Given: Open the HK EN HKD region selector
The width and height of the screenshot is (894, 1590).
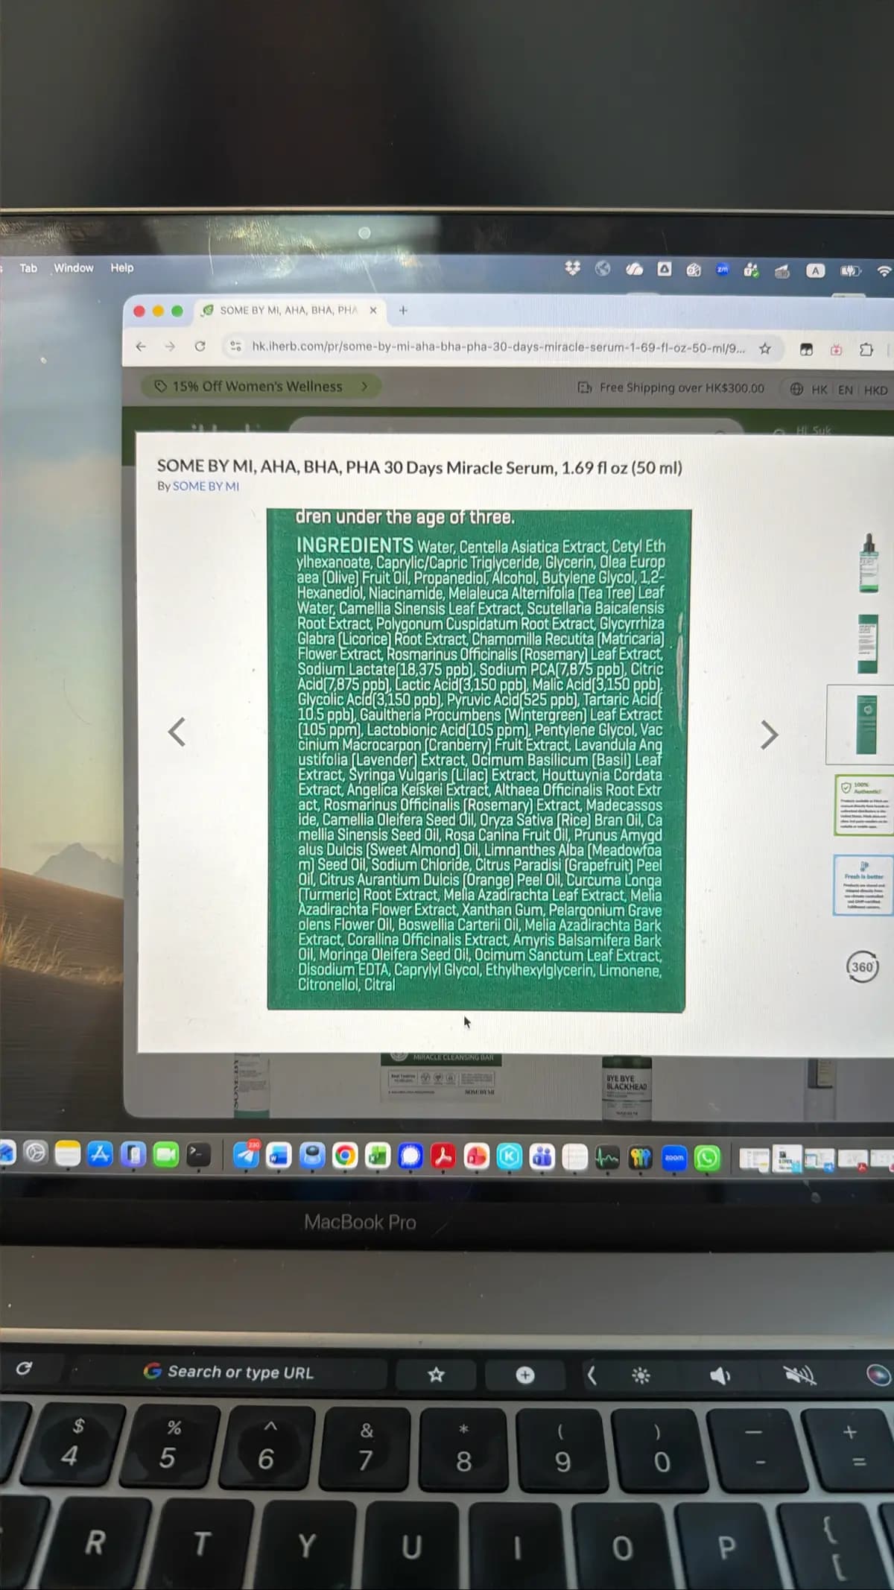Looking at the screenshot, I should click(840, 389).
